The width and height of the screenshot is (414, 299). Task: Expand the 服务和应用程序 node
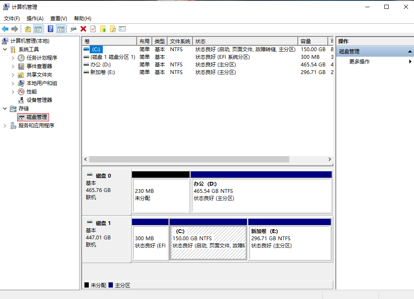click(x=5, y=126)
